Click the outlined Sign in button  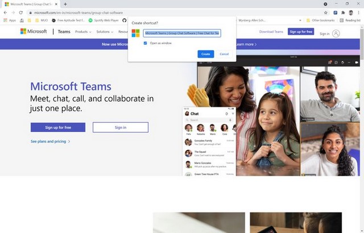(x=121, y=127)
